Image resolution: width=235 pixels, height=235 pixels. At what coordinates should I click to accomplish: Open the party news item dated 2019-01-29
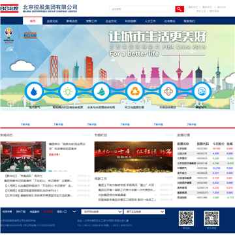point(127,185)
